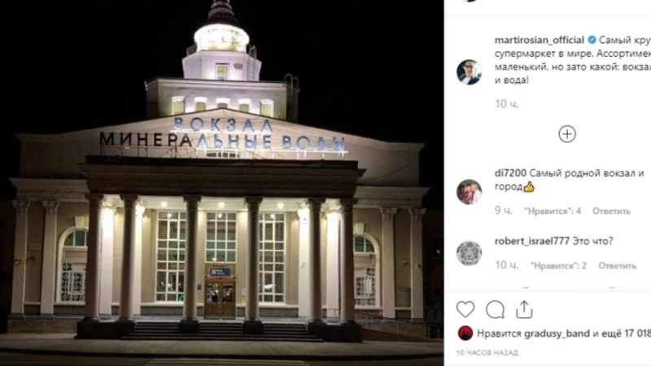651x366 pixels.
Task: Visit martirosian_official username link
Action: (x=540, y=40)
